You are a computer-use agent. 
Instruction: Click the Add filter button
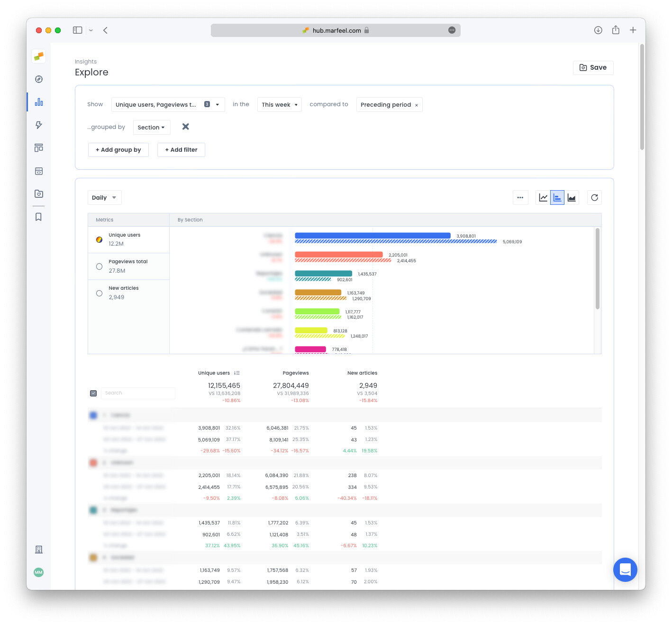point(181,150)
